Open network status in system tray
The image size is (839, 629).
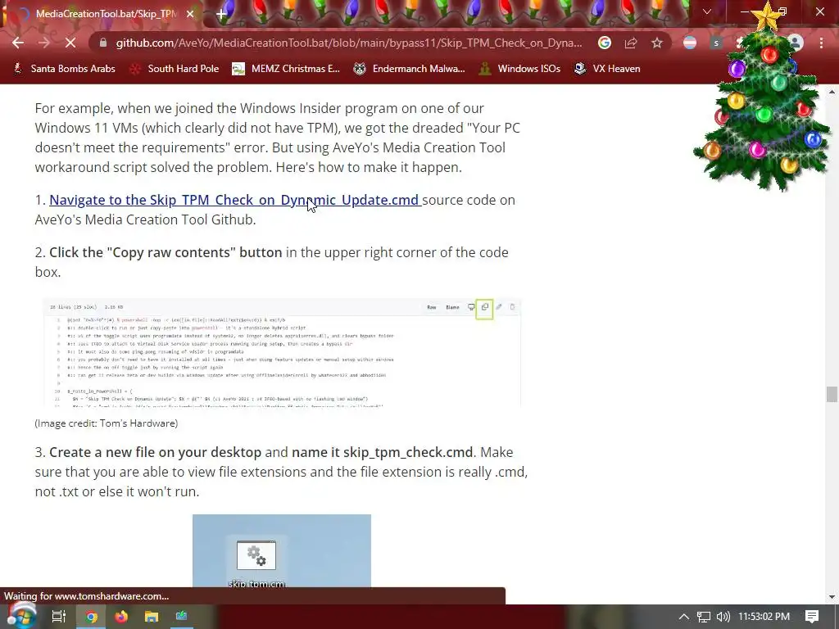point(704,617)
